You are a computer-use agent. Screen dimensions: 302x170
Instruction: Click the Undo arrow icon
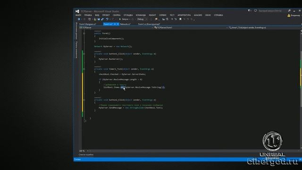point(107,19)
